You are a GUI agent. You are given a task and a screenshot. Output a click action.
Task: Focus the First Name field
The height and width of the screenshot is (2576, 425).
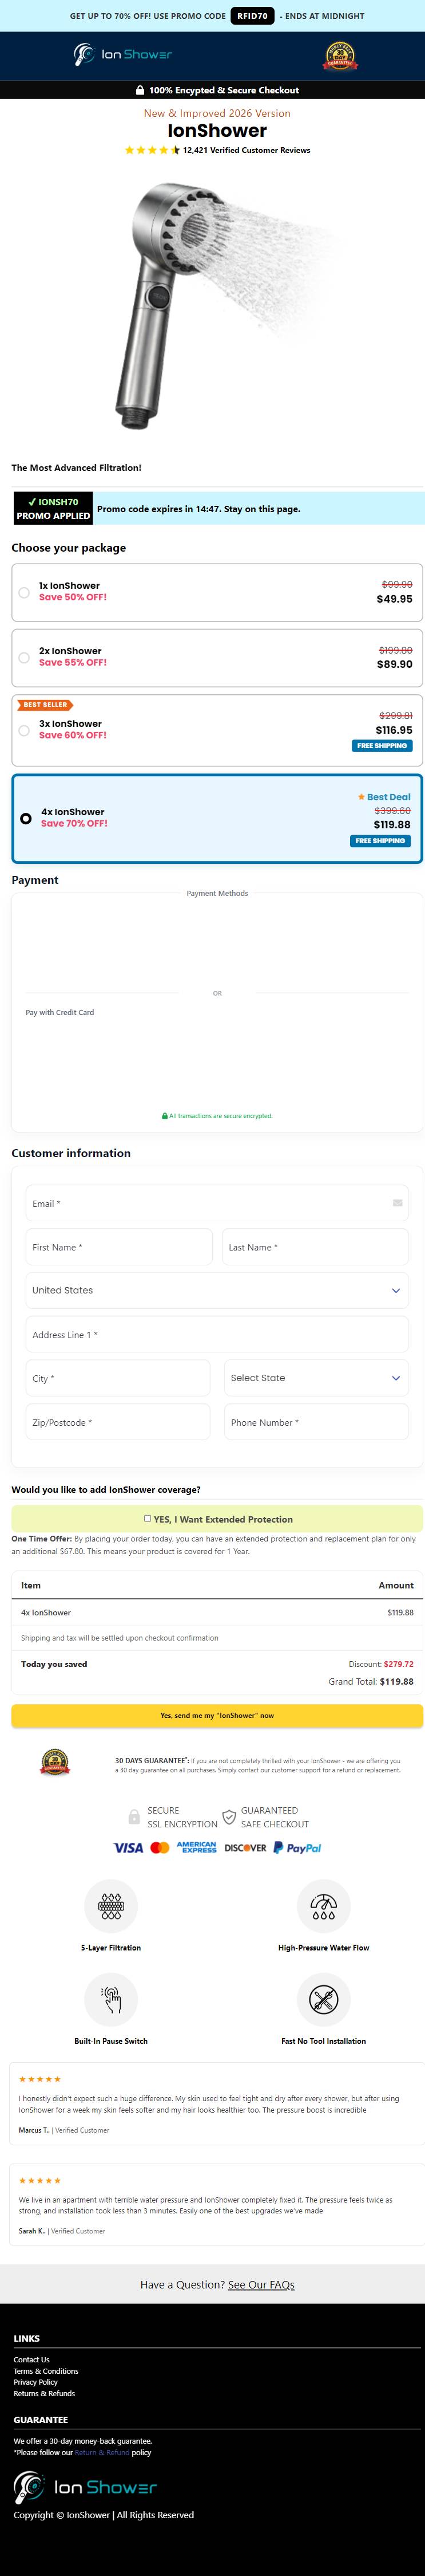119,1247
